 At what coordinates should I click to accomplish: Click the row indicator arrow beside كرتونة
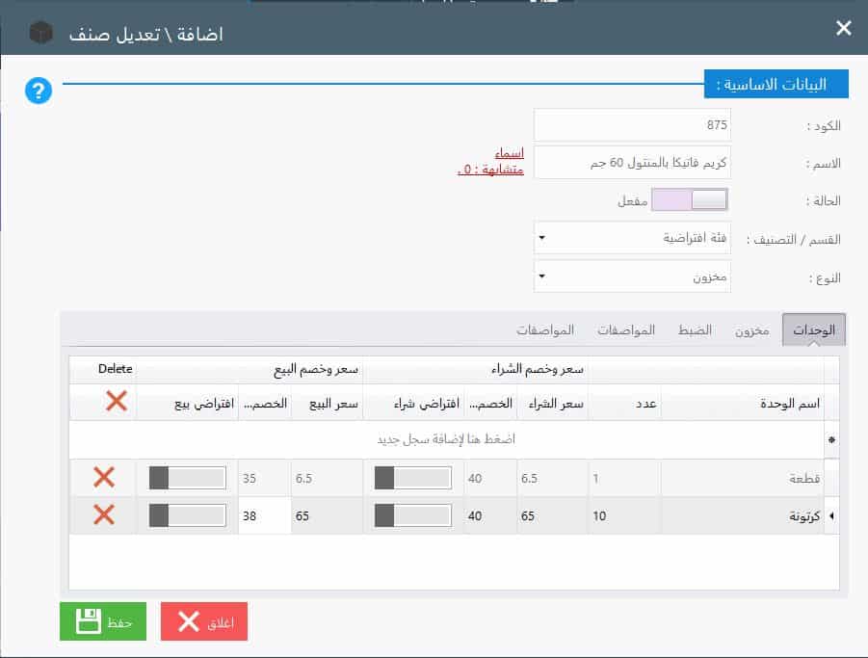pyautogui.click(x=831, y=515)
